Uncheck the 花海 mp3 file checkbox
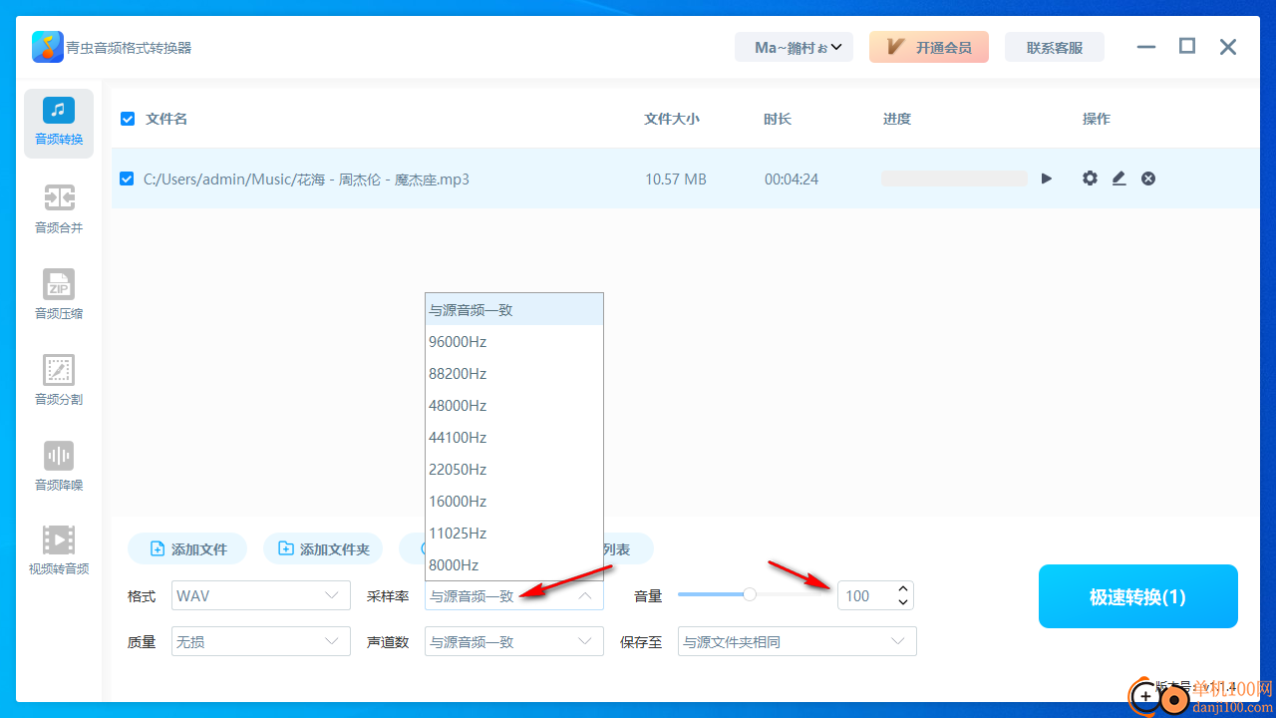The width and height of the screenshot is (1276, 718). click(x=128, y=179)
